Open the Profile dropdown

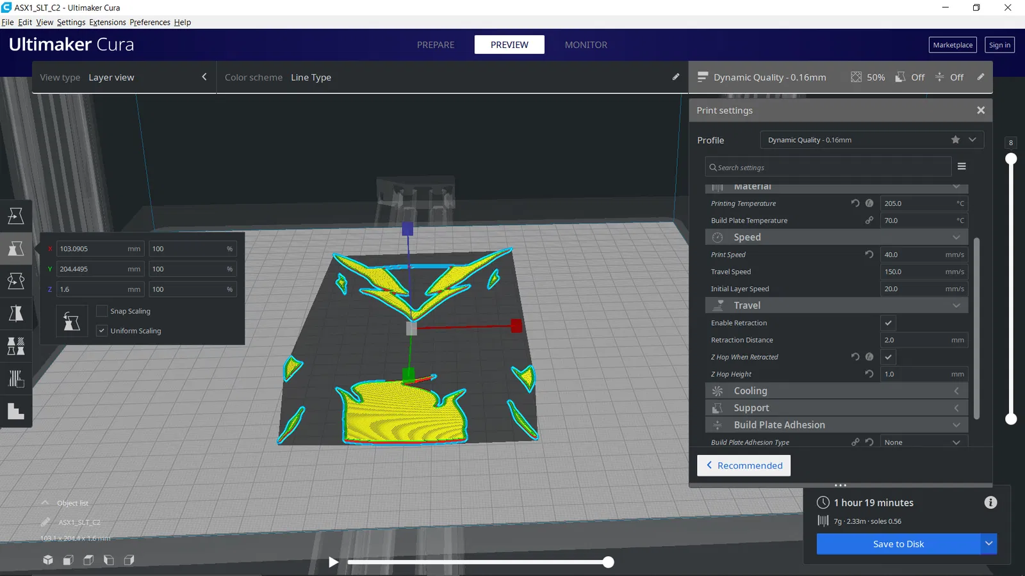[872, 140]
